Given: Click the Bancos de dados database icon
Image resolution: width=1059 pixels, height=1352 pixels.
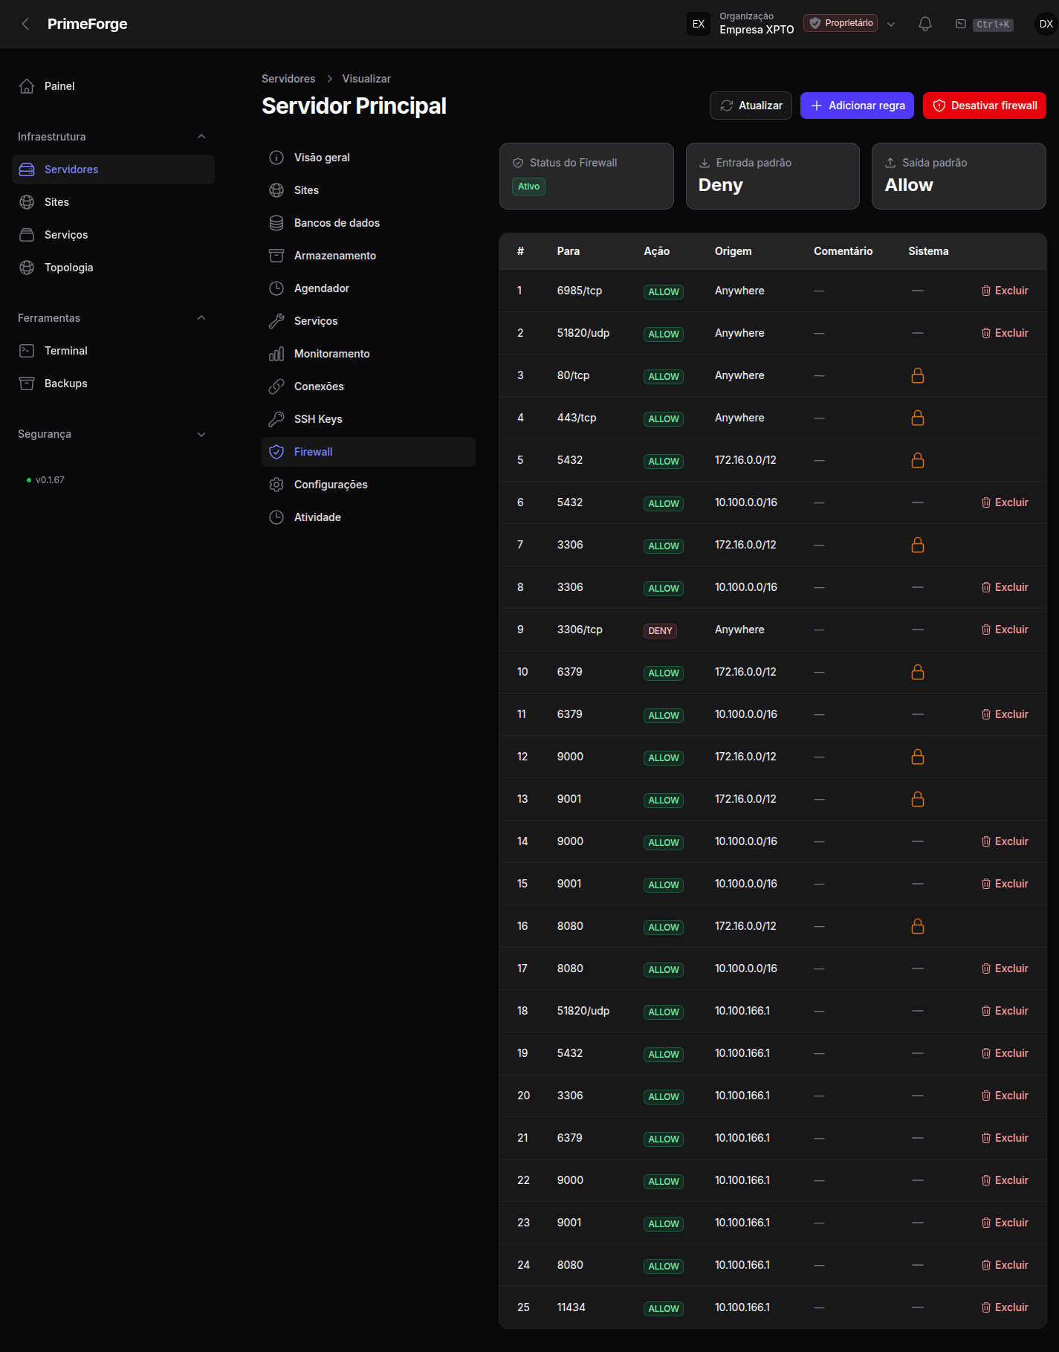Looking at the screenshot, I should point(276,223).
